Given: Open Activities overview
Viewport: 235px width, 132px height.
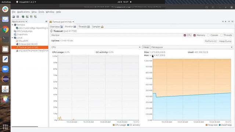Looking at the screenshot, I should click(x=6, y=2).
